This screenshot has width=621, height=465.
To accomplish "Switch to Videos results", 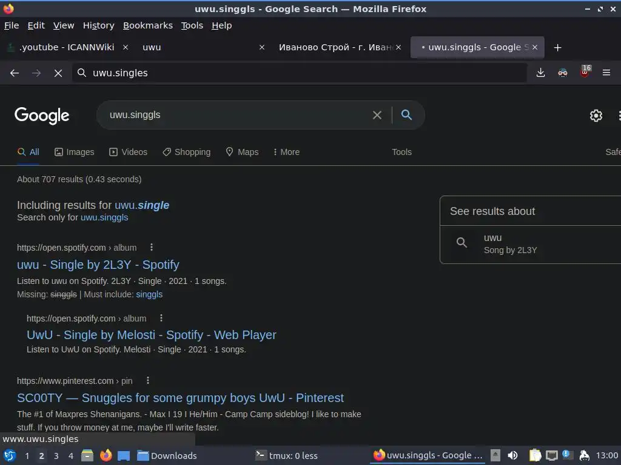I will [129, 152].
